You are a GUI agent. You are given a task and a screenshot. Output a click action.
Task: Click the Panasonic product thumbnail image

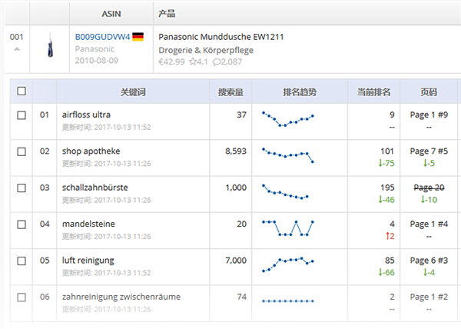(x=49, y=46)
